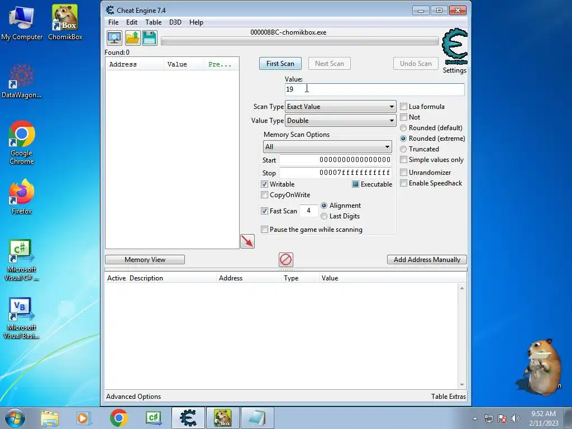Select Alignment radio button
Image resolution: width=572 pixels, height=429 pixels.
324,206
